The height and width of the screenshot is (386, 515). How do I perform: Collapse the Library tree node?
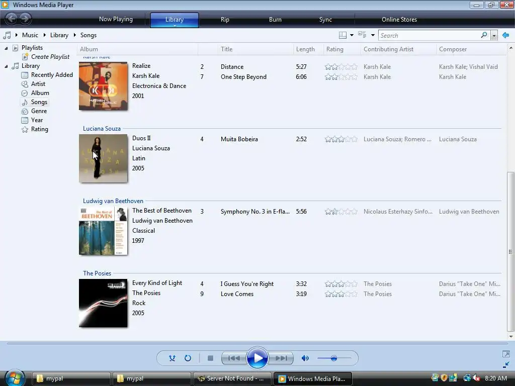click(x=6, y=66)
